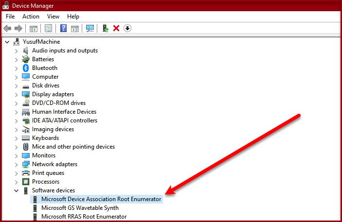Viewport: 342px width, 222px height.
Task: Click the Display adapters icon
Action: pos(26,94)
